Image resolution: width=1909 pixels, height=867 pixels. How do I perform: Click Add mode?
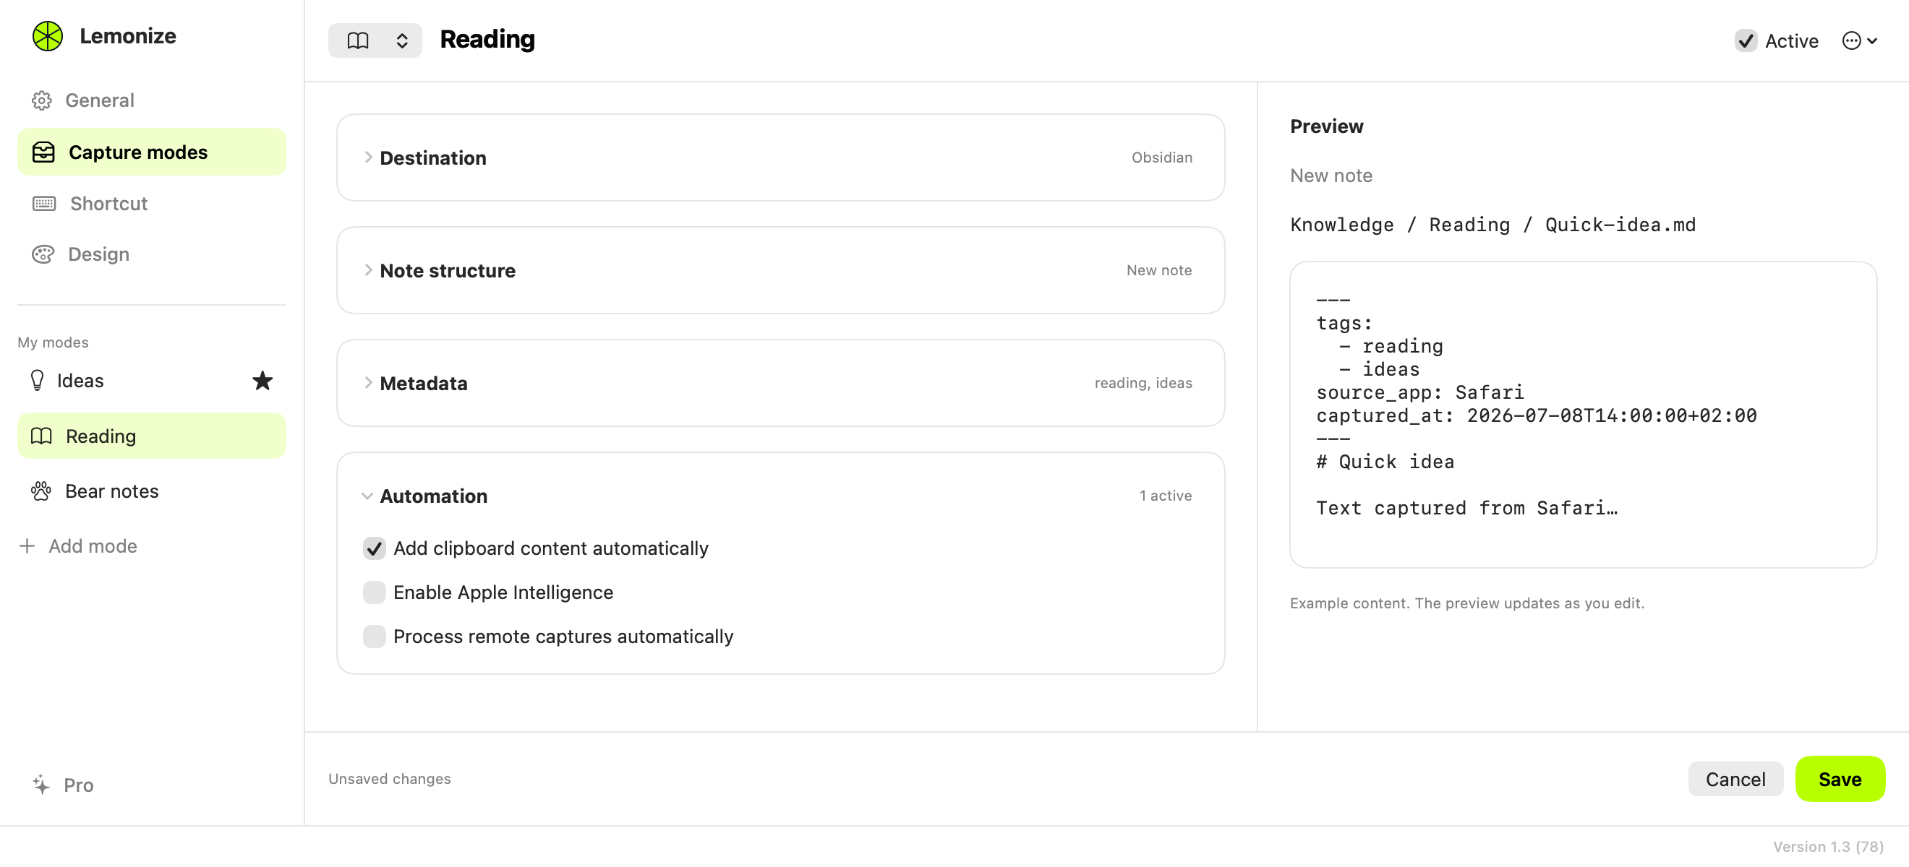pyautogui.click(x=79, y=545)
